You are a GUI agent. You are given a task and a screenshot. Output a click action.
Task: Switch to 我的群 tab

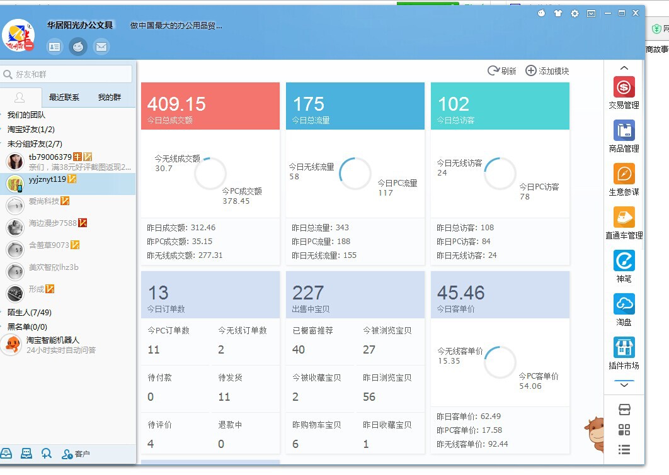click(x=109, y=98)
